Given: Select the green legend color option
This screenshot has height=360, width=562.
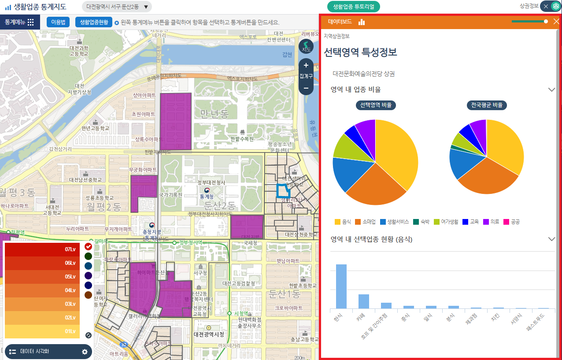Looking at the screenshot, I should tap(88, 256).
